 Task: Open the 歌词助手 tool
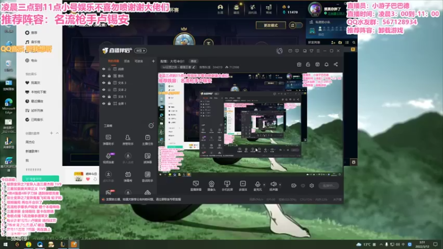[147, 177]
